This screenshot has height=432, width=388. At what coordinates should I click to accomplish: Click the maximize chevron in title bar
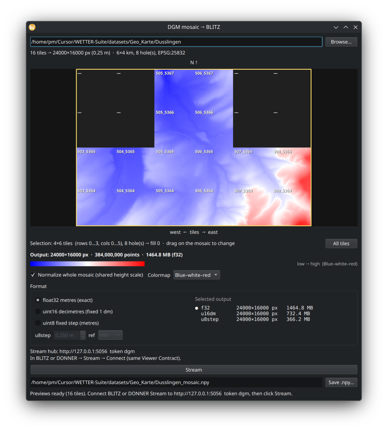(x=346, y=27)
